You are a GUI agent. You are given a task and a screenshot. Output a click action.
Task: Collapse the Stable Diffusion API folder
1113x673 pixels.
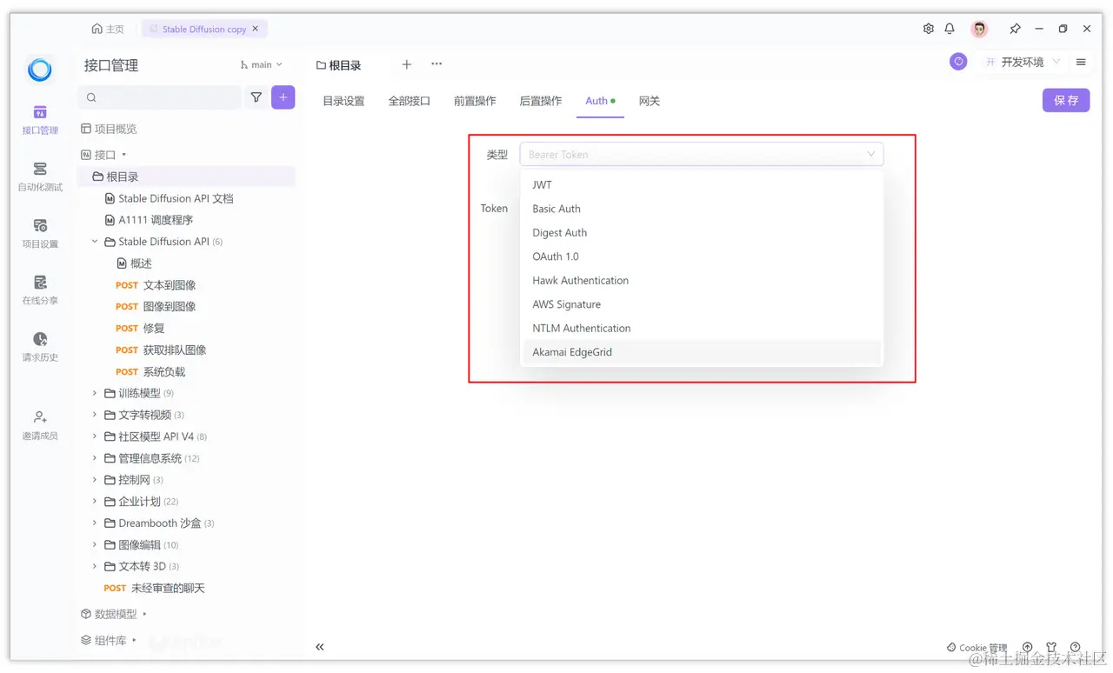point(95,242)
